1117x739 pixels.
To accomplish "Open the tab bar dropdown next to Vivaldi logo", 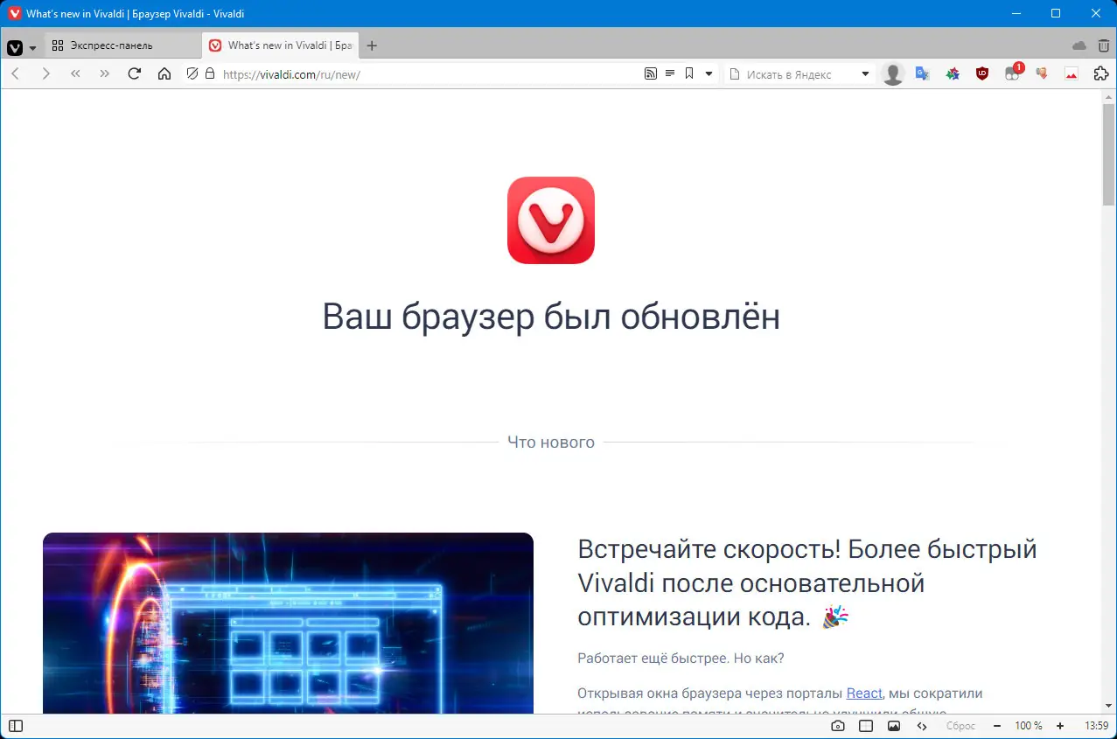I will [x=32, y=47].
